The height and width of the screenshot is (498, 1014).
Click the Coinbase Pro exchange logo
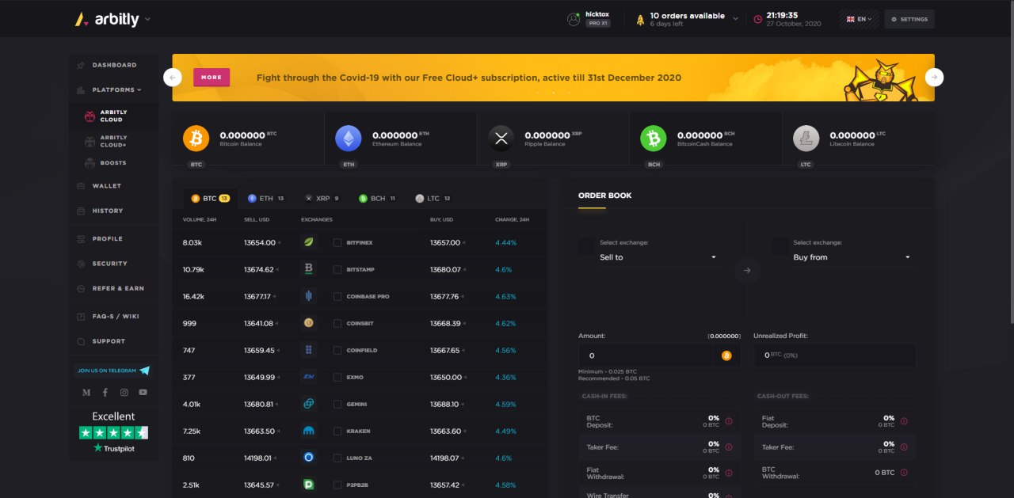tap(309, 296)
